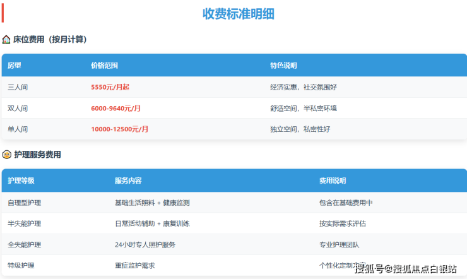This screenshot has width=467, height=279.
Task: Click the 搜狐号@搜狐焦点白银站 watermark
Action: 405,270
